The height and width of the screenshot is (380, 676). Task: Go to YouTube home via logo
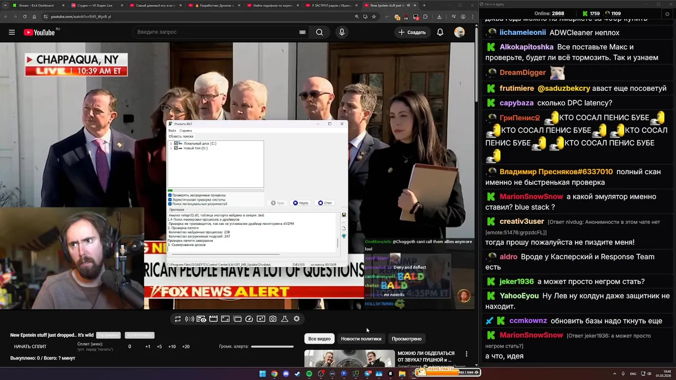[40, 32]
